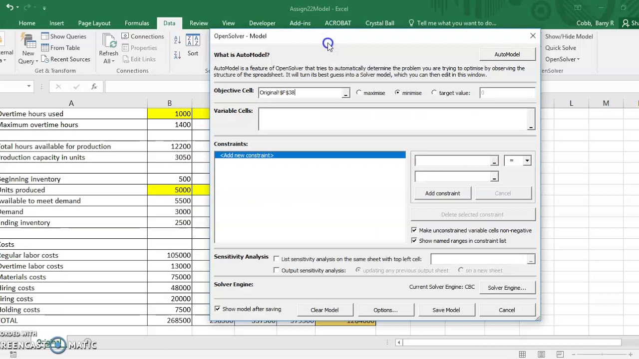Toggle Make unconstrained variable cells non-negative
639x359 pixels.
(414, 230)
